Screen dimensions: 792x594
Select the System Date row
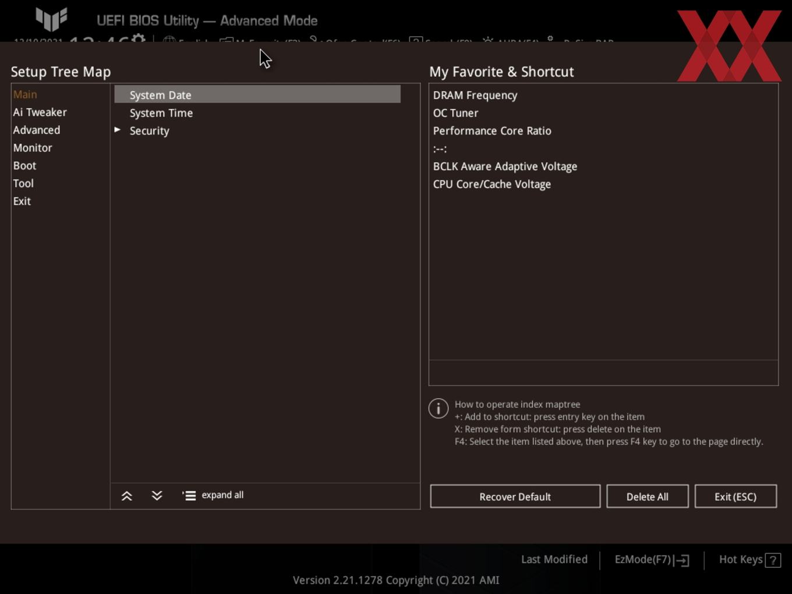point(257,94)
